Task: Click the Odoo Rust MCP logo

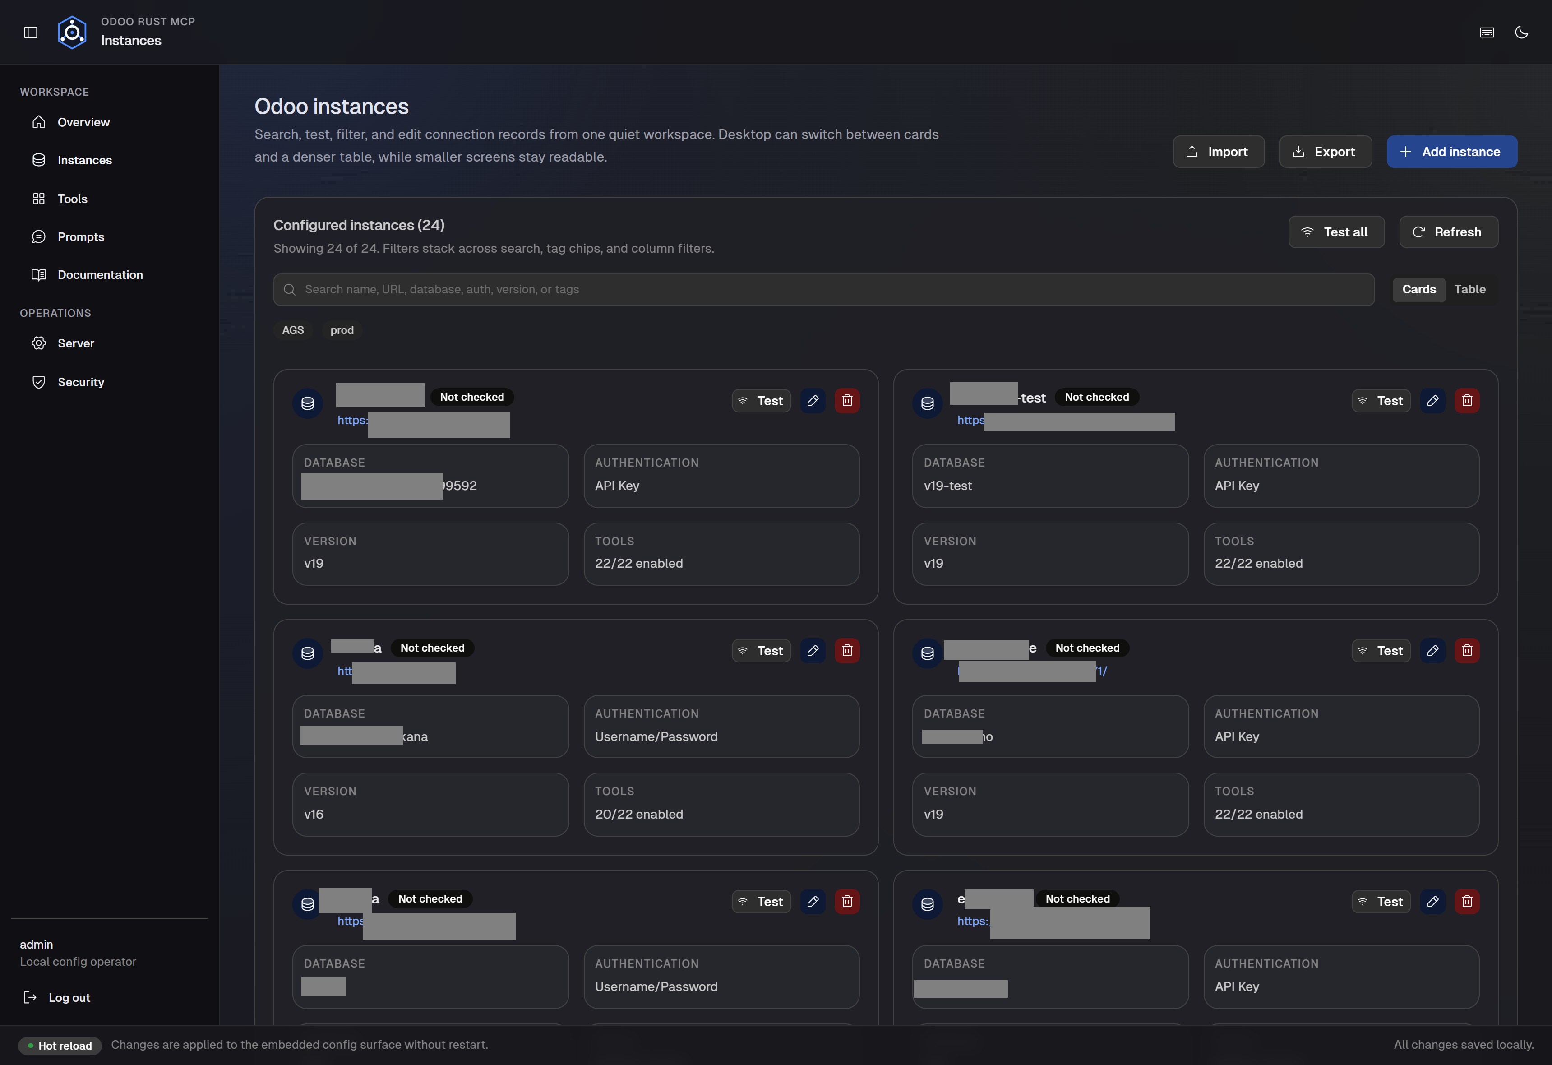Action: coord(72,32)
